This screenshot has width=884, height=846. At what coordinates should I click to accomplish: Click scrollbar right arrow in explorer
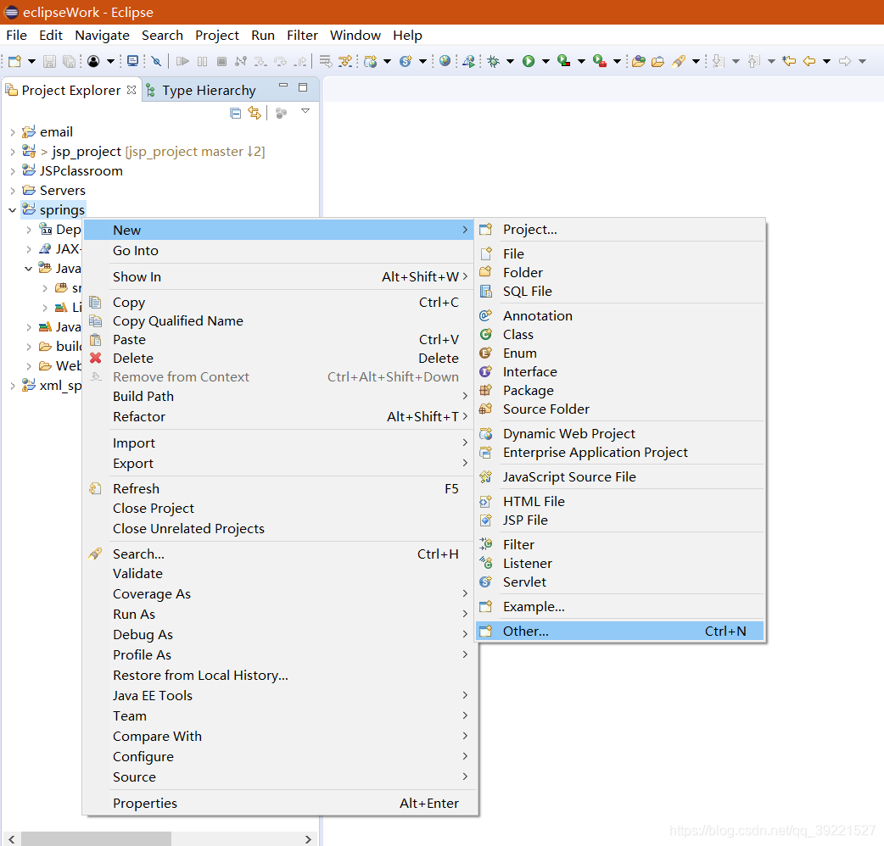[x=308, y=838]
